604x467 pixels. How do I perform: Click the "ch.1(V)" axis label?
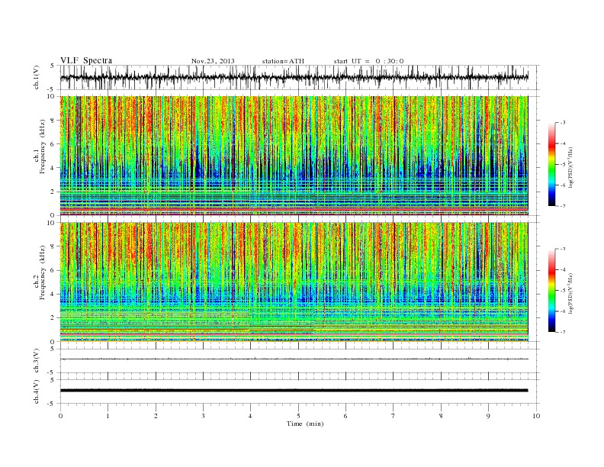(36, 77)
